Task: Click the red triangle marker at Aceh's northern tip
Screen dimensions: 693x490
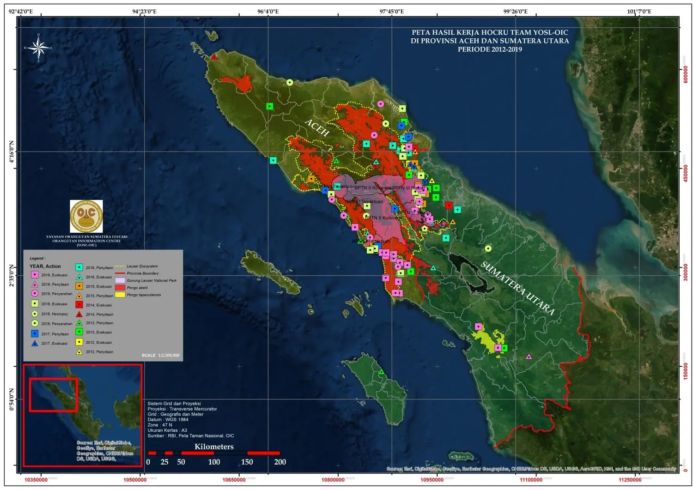Action: point(214,57)
